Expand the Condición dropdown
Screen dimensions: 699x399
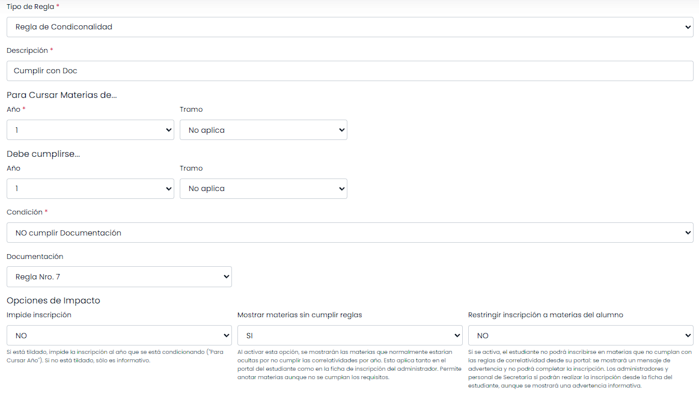coord(349,233)
